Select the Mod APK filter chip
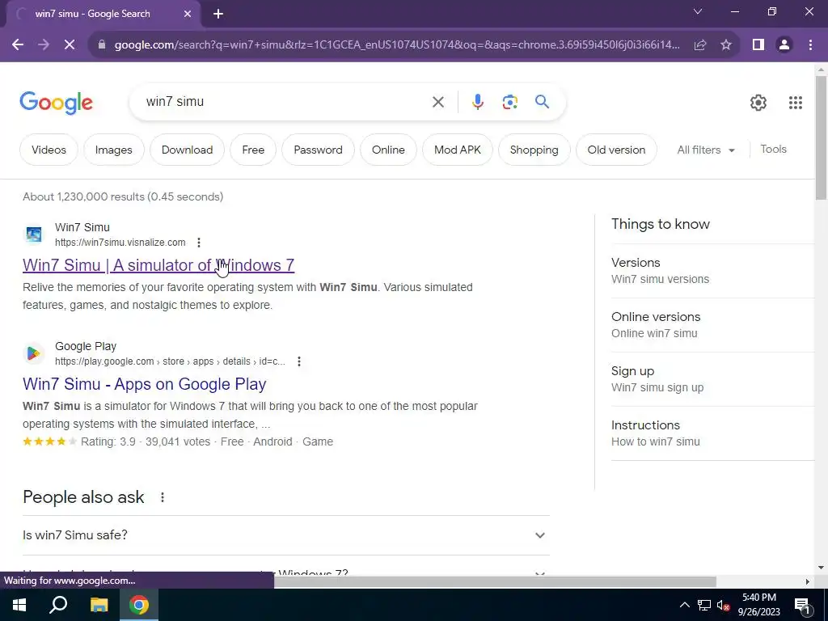 (x=458, y=150)
